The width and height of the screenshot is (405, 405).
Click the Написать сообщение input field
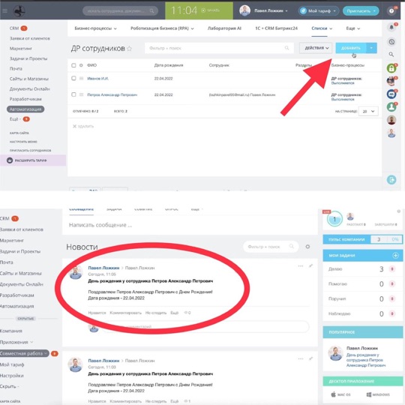(190, 225)
